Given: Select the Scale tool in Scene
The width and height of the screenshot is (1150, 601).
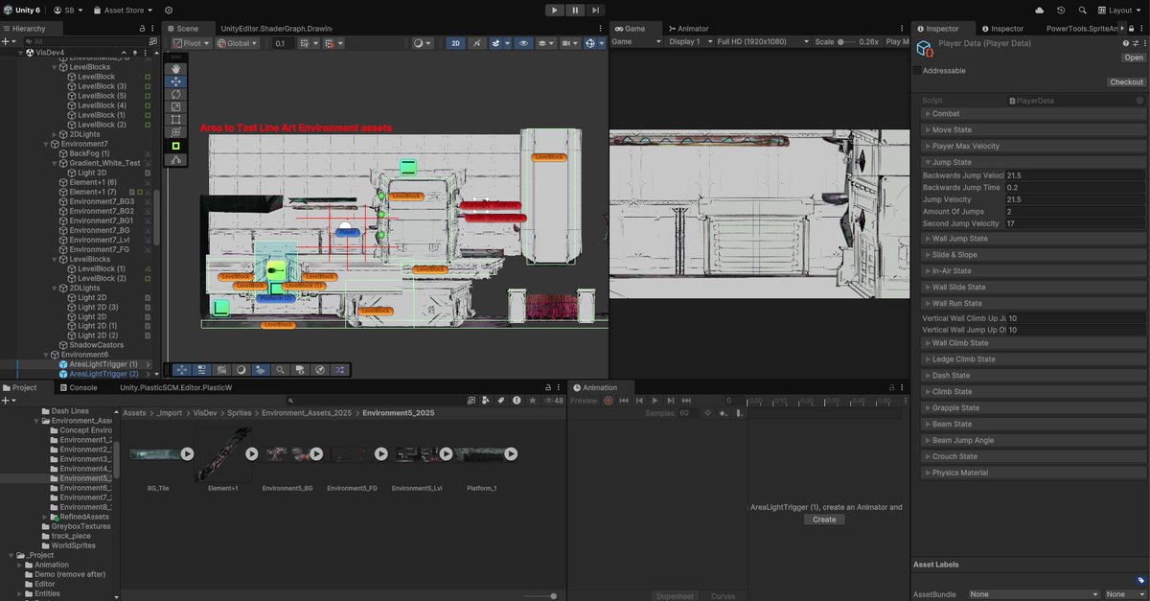Looking at the screenshot, I should [x=175, y=106].
